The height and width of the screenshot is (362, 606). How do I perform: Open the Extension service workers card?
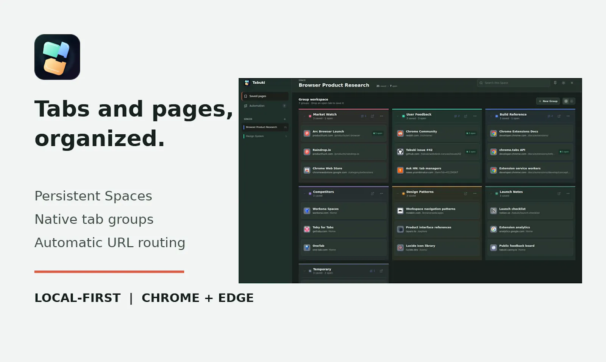point(530,170)
